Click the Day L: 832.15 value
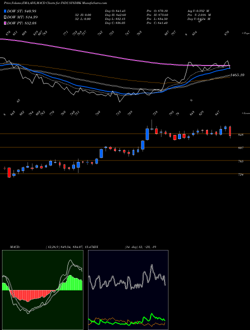This screenshot has height=330, width=250. [115, 19]
